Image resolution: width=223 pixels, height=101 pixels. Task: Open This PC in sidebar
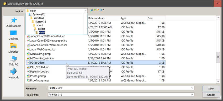13,61
